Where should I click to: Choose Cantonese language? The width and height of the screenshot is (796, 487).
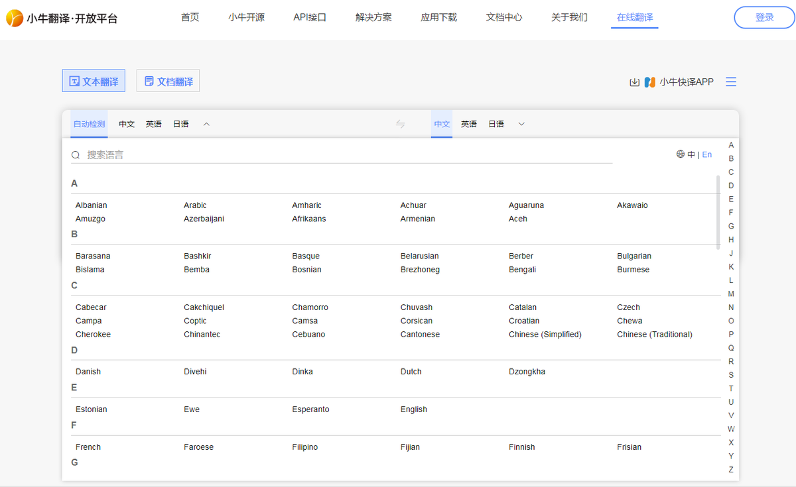[420, 335]
